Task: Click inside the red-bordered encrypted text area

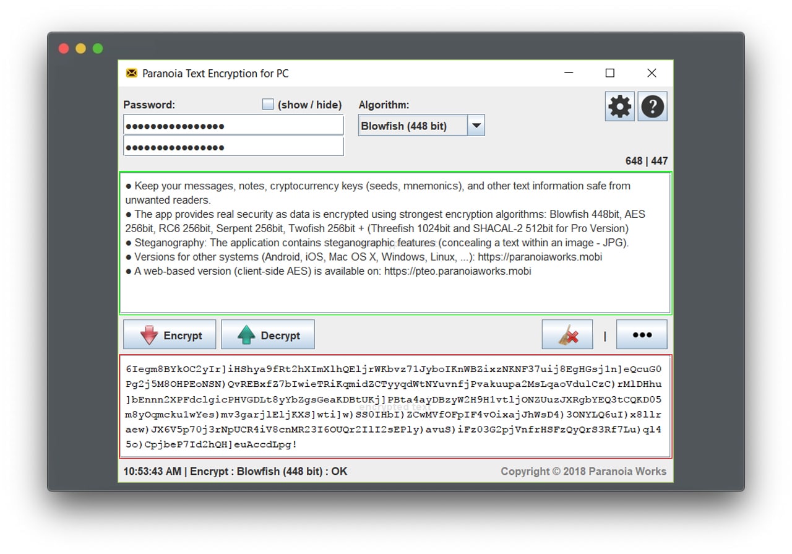Action: pos(395,407)
